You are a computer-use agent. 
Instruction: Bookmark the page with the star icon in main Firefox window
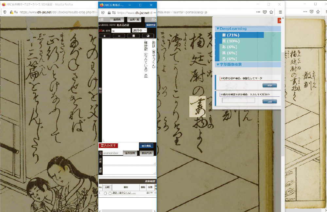point(271,12)
